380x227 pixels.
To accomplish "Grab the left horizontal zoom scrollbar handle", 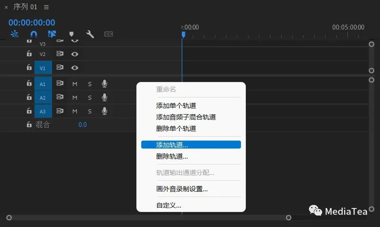I will 9,218.
